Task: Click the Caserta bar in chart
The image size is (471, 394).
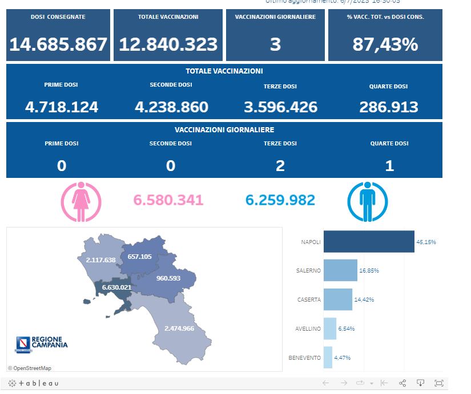Action: click(x=337, y=299)
